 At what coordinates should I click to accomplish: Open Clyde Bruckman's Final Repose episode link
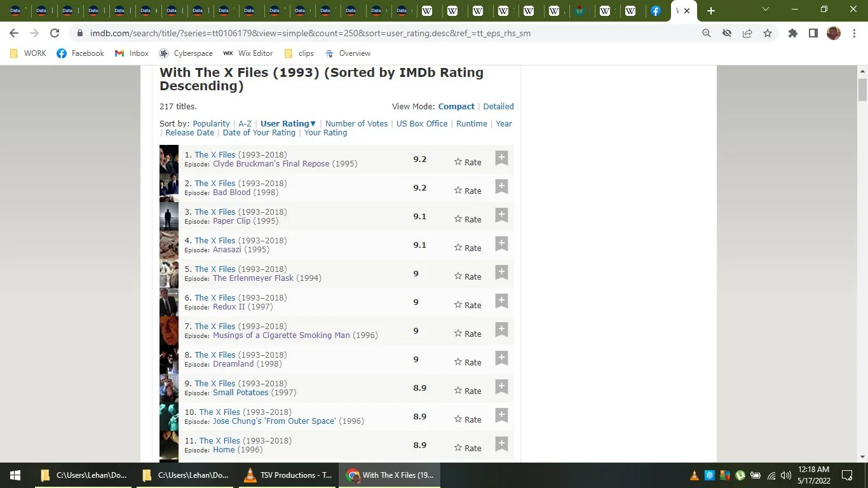pyautogui.click(x=271, y=164)
